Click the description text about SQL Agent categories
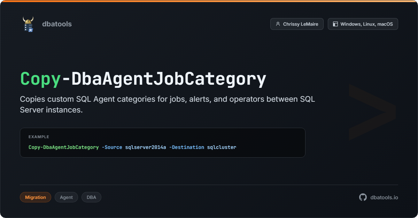 pyautogui.click(x=168, y=104)
